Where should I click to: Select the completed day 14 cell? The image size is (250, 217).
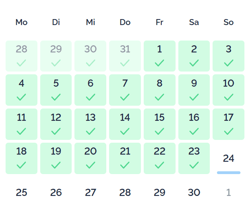125,124
